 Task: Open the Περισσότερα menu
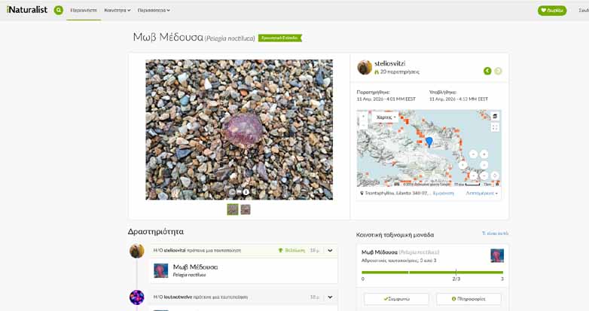[x=154, y=11]
